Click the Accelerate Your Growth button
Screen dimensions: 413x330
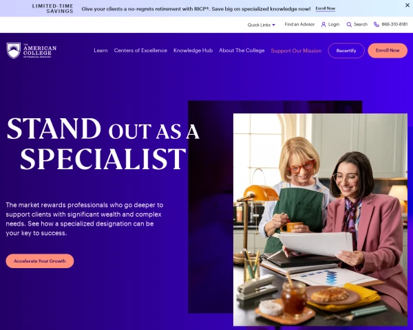[x=40, y=261]
